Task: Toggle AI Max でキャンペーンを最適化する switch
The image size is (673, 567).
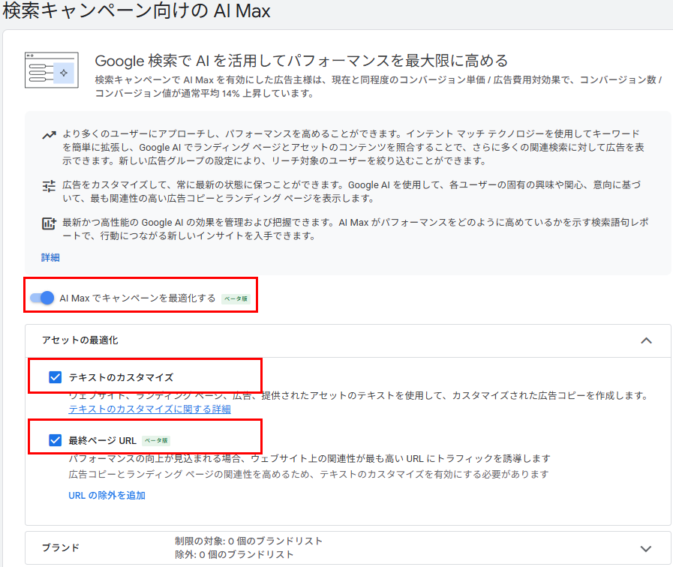Action: (x=42, y=298)
